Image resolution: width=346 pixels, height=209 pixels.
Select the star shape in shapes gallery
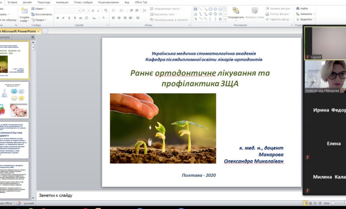point(220,19)
